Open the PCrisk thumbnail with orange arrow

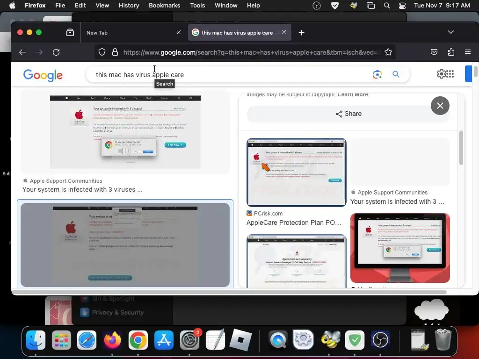tap(296, 172)
